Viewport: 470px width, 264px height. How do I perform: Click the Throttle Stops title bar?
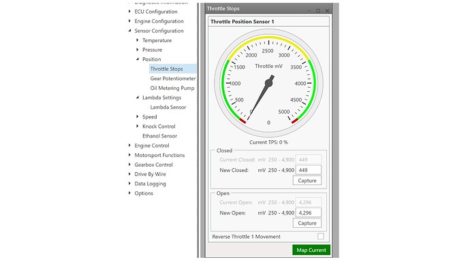(x=268, y=9)
